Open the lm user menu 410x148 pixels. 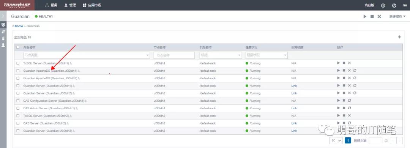(x=405, y=5)
